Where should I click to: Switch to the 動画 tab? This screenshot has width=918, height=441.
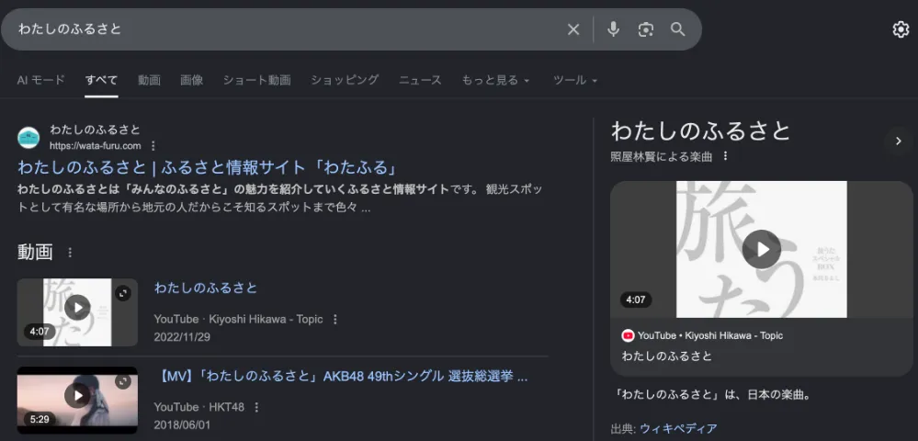pos(149,80)
